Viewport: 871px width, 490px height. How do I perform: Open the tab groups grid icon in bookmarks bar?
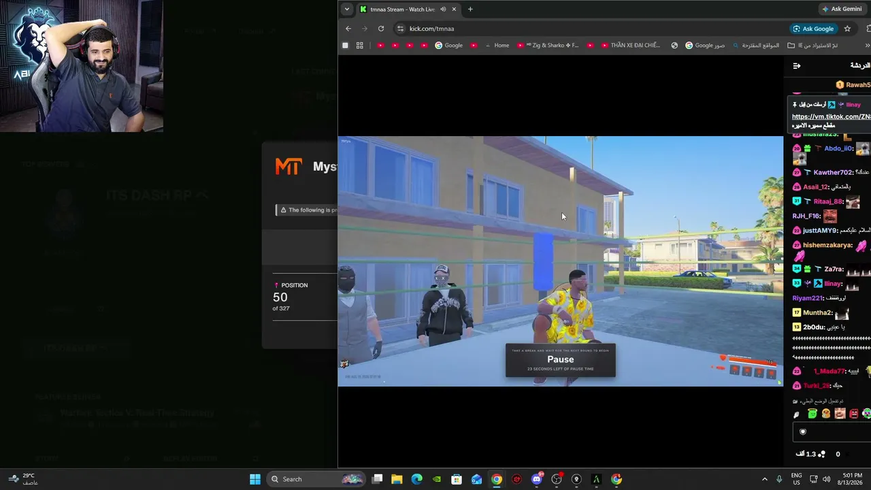[x=359, y=46]
